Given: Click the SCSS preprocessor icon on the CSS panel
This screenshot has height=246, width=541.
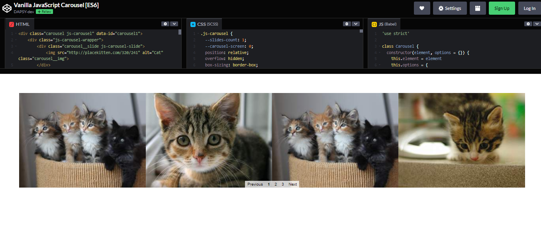Looking at the screenshot, I should [x=192, y=24].
